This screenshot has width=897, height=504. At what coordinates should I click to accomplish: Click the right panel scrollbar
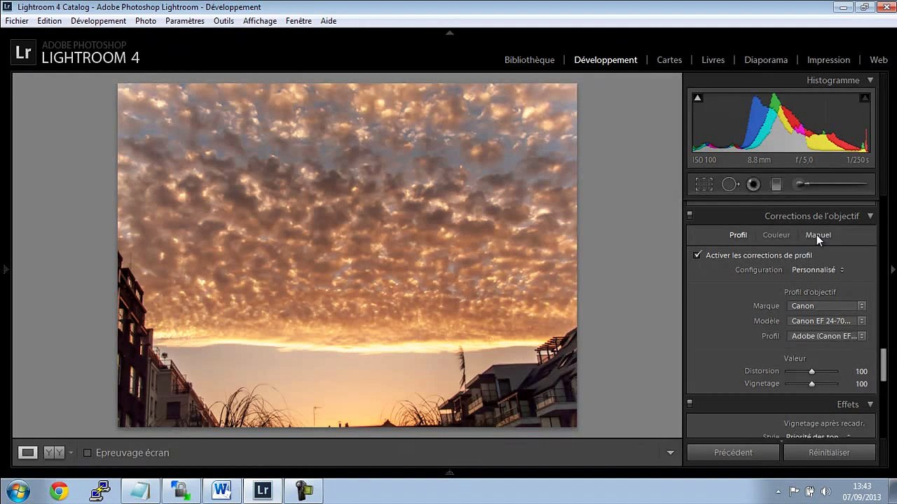884,364
